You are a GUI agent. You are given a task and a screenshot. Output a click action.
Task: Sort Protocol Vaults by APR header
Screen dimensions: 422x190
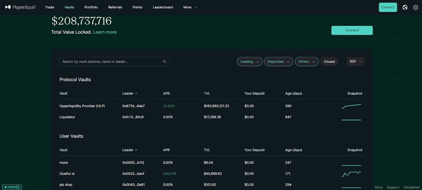click(x=166, y=93)
